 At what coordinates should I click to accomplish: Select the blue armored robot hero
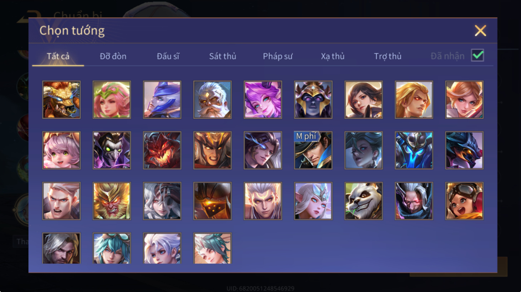pos(414,150)
